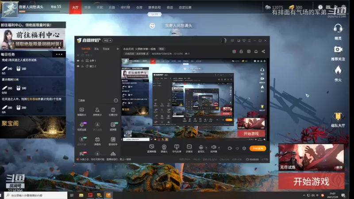Viewport: 354px width, 199px height.
Task: Switch to the 大厅 tab
Action: point(75,7)
